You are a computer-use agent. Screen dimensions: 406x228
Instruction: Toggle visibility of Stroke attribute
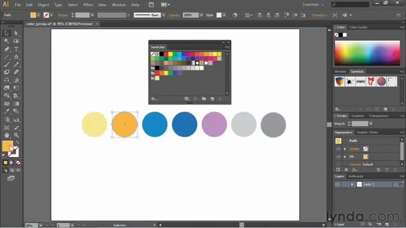coord(338,149)
